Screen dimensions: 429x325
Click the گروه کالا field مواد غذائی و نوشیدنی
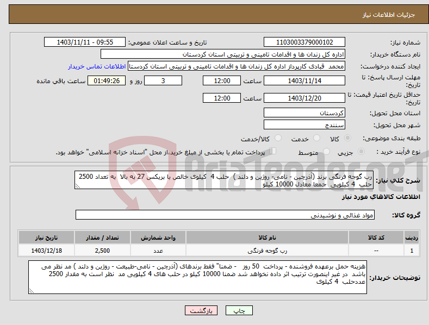click(x=225, y=215)
